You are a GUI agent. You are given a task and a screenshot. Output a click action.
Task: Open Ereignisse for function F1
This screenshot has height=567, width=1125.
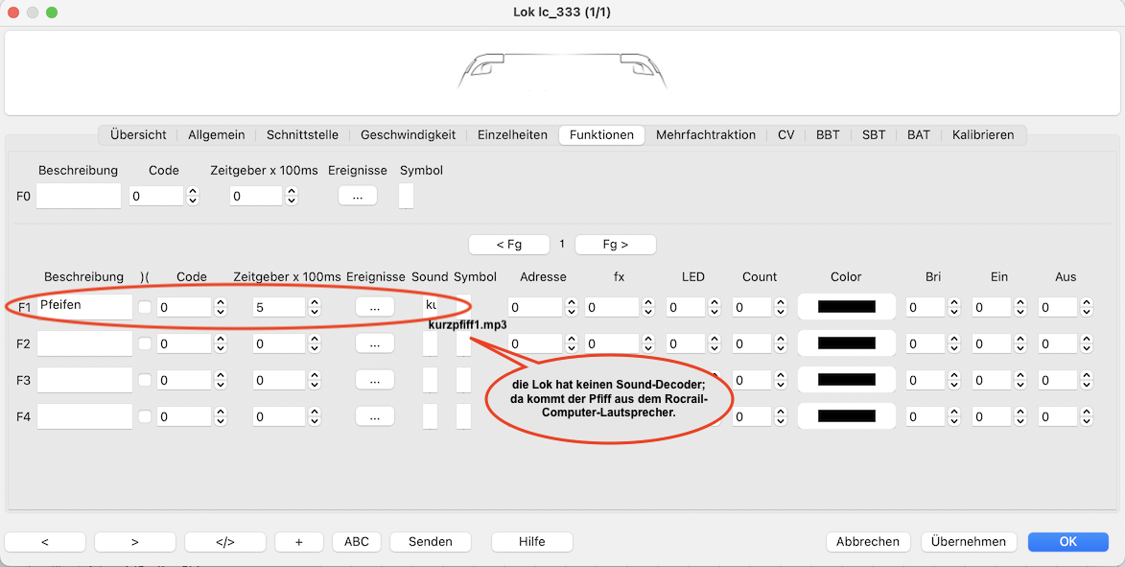pyautogui.click(x=374, y=307)
